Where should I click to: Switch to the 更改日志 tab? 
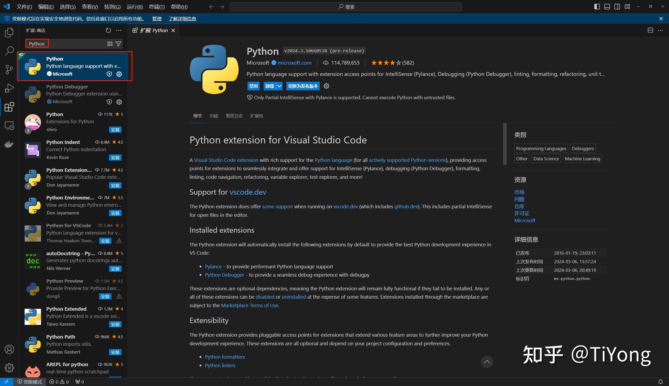click(x=234, y=116)
